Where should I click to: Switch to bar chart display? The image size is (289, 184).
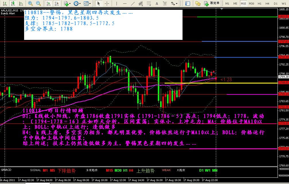[5, 3]
